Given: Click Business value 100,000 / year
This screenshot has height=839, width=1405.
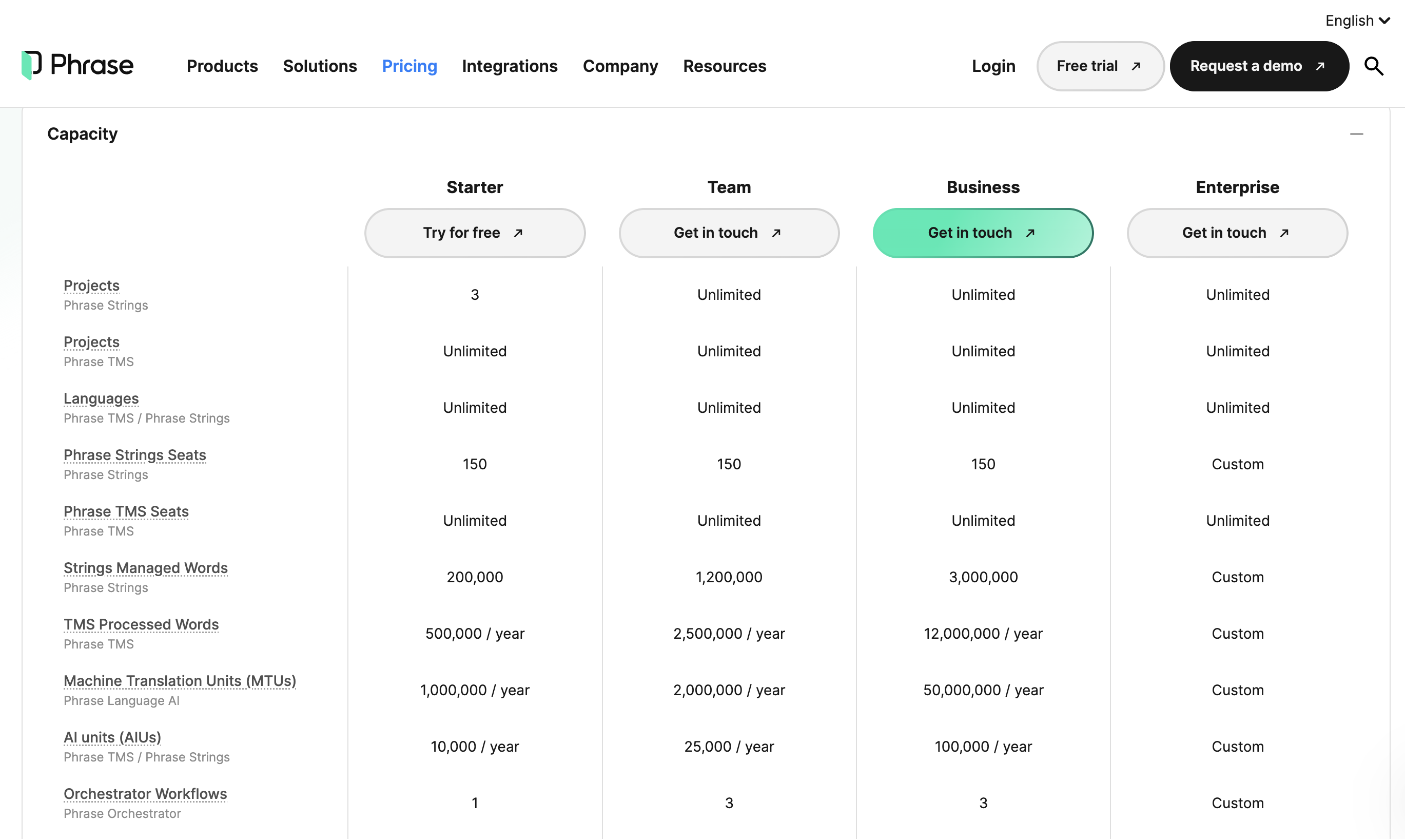Looking at the screenshot, I should coord(983,747).
